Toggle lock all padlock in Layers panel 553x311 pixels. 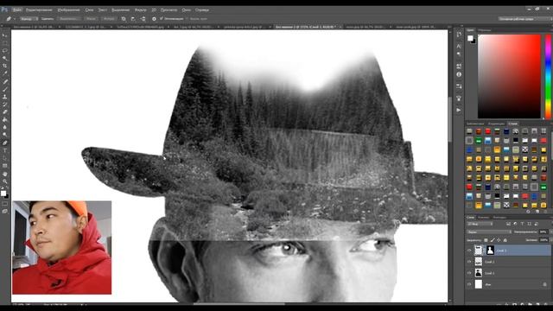[x=505, y=240]
